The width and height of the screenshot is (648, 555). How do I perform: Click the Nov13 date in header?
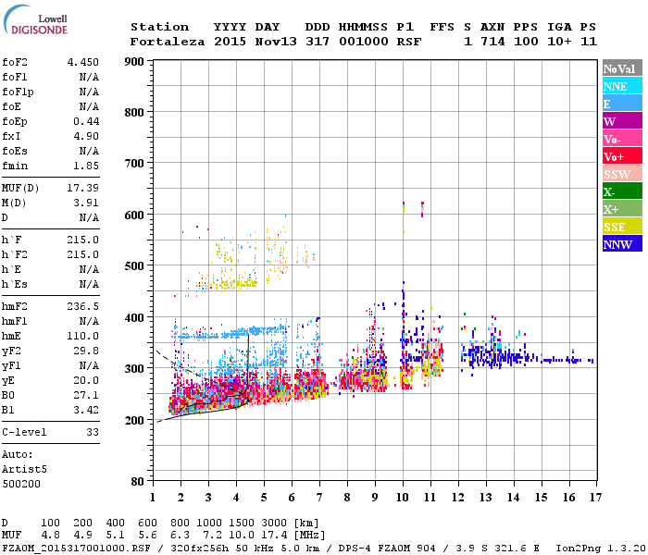point(276,42)
